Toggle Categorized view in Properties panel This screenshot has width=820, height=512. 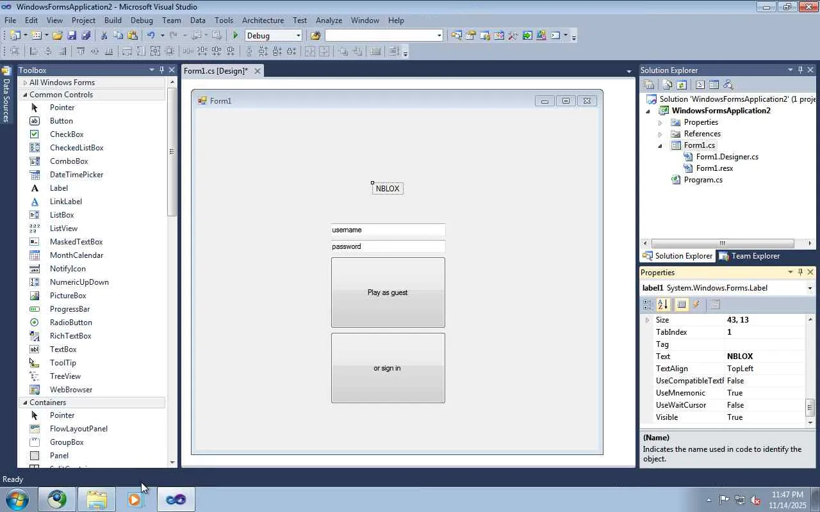[648, 305]
